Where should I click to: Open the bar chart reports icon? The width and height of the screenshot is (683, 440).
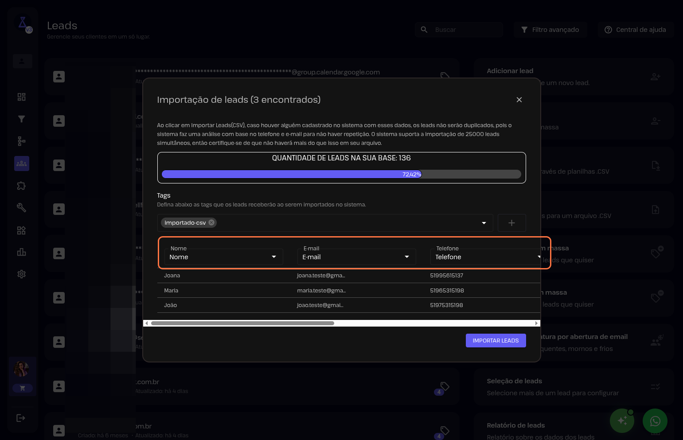click(21, 252)
